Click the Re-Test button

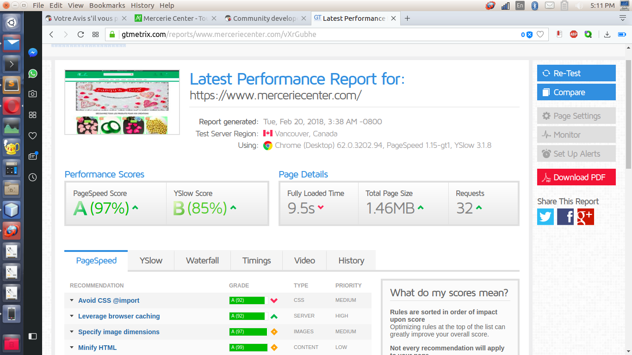(x=576, y=73)
